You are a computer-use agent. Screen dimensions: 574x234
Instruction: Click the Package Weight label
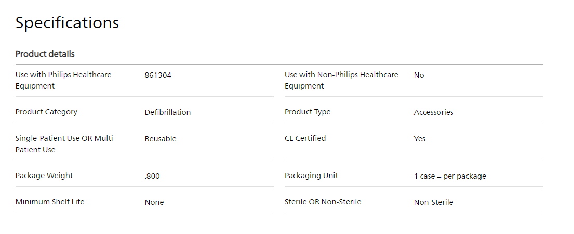(44, 175)
